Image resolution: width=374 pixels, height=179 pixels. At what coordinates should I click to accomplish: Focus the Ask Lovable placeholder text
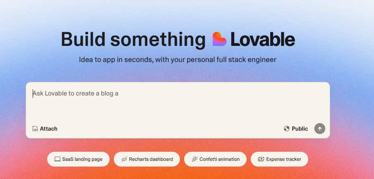tap(76, 93)
